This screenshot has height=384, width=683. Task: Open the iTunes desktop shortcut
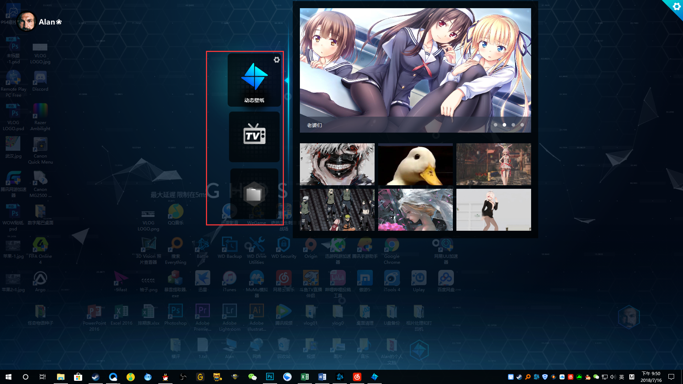[229, 281]
